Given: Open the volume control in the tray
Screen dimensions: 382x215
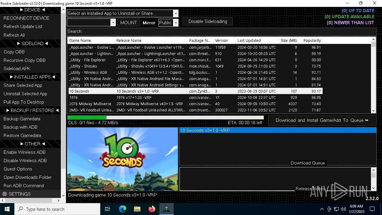Looking at the screenshot, I should click(x=344, y=209).
